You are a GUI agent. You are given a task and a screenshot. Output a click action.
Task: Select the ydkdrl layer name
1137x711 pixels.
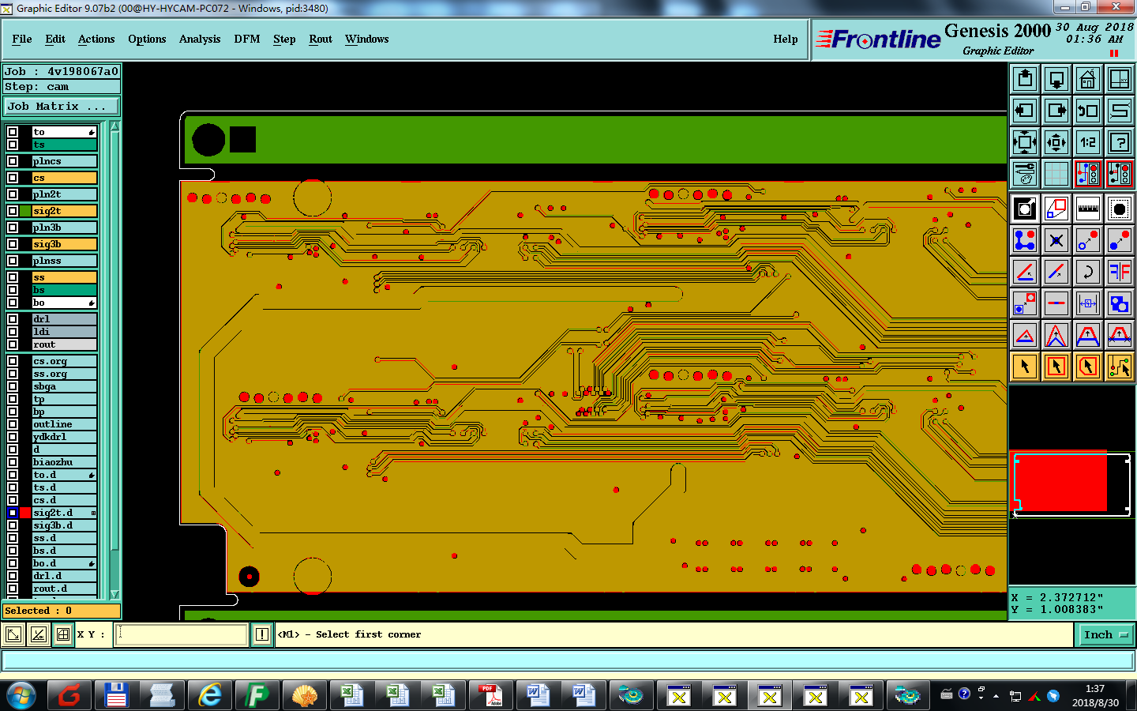[65, 437]
